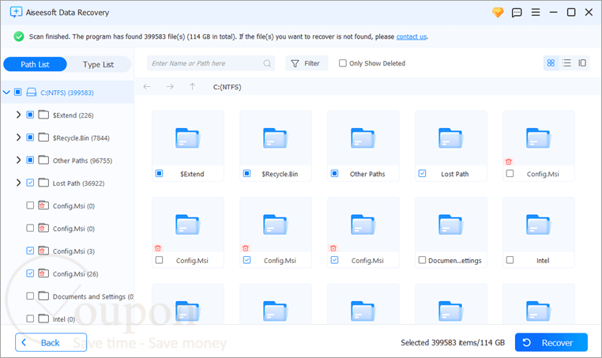Check the Intel thumbnail checkbox
Image resolution: width=602 pixels, height=358 pixels.
(510, 260)
